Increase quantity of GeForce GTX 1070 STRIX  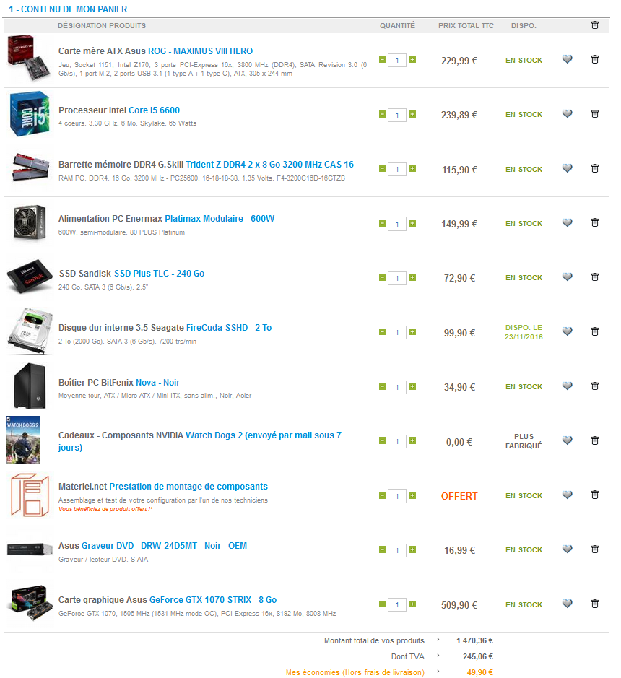[412, 604]
